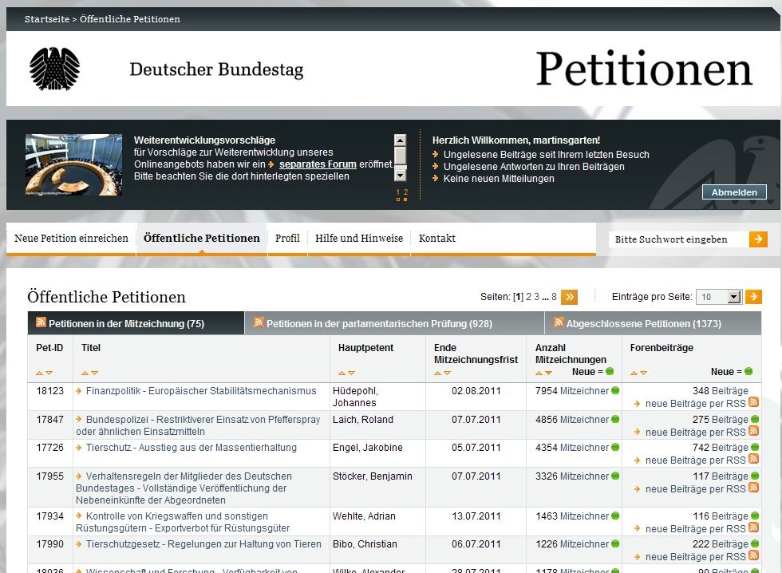Sort Titel column descending
782x573 pixels.
[95, 373]
